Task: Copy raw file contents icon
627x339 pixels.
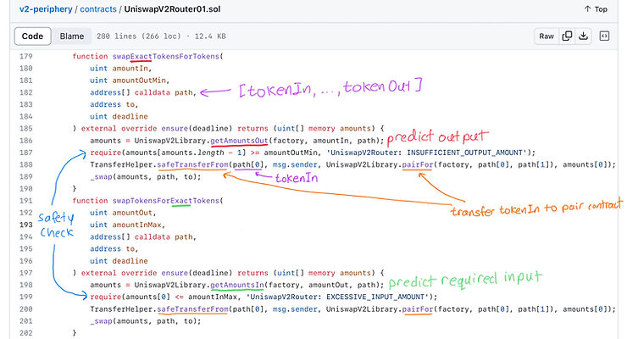Action: point(568,36)
